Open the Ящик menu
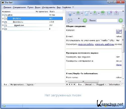The image size is (126, 109). click(x=38, y=7)
